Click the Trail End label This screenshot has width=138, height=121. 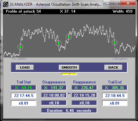[115, 82]
